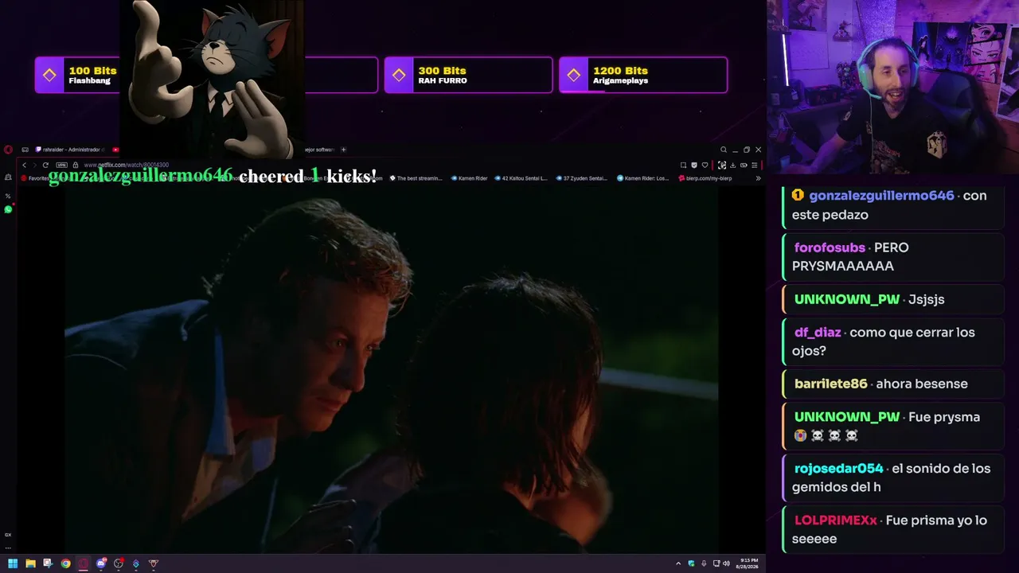Open the blerp.com/my-blerp bookmark
This screenshot has width=1019, height=573.
[x=704, y=178]
